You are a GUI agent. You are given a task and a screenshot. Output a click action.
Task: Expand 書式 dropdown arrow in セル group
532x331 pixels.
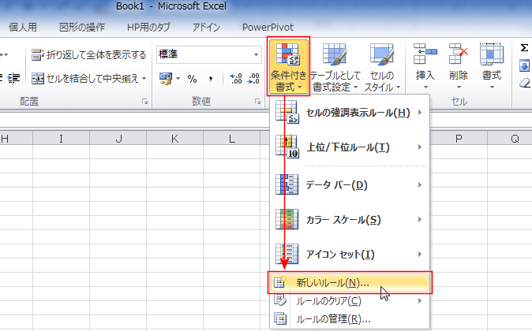(492, 87)
